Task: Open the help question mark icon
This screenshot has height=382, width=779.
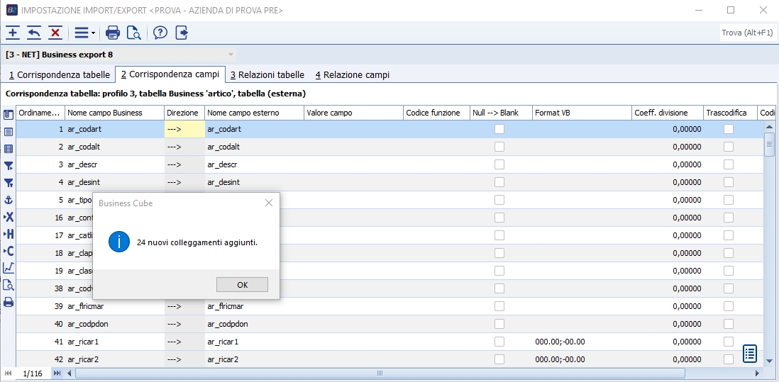Action: click(160, 33)
